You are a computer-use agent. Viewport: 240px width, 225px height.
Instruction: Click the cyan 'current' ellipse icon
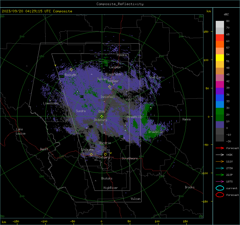(x=220, y=188)
